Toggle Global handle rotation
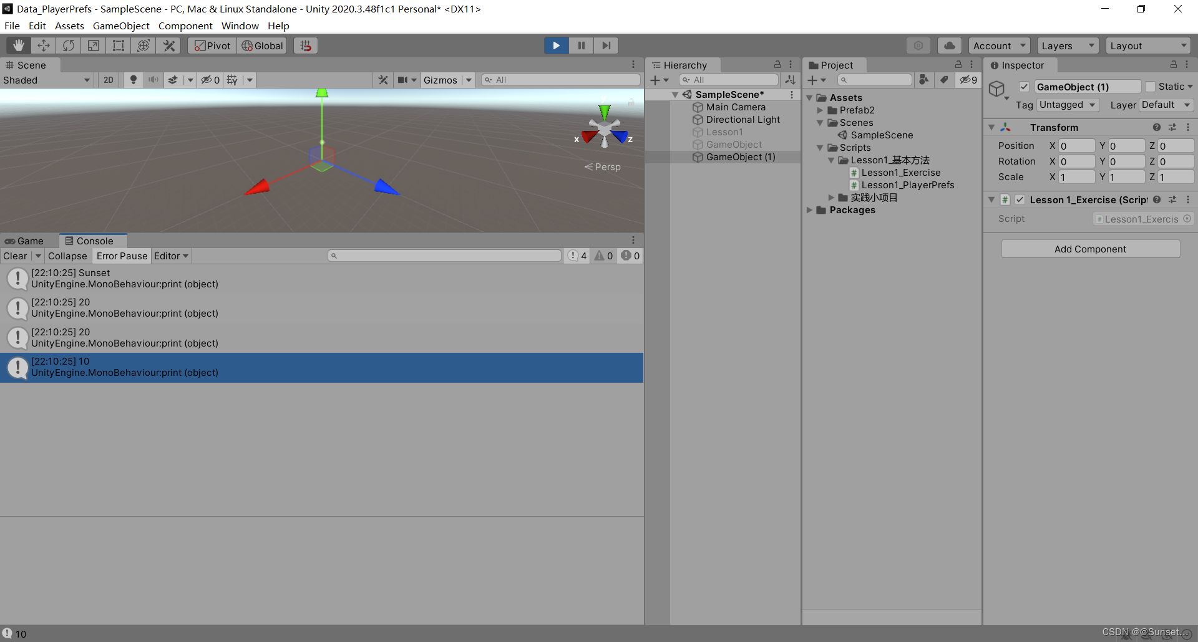 [x=262, y=46]
